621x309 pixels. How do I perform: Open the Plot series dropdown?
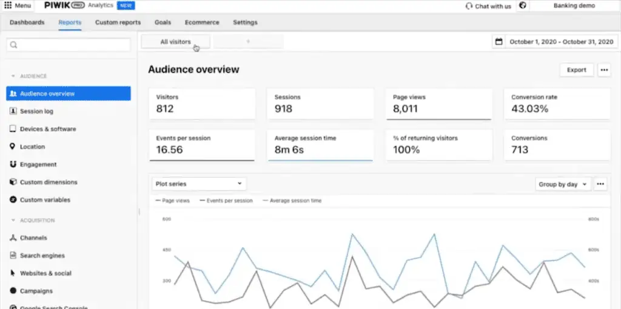[x=198, y=184]
